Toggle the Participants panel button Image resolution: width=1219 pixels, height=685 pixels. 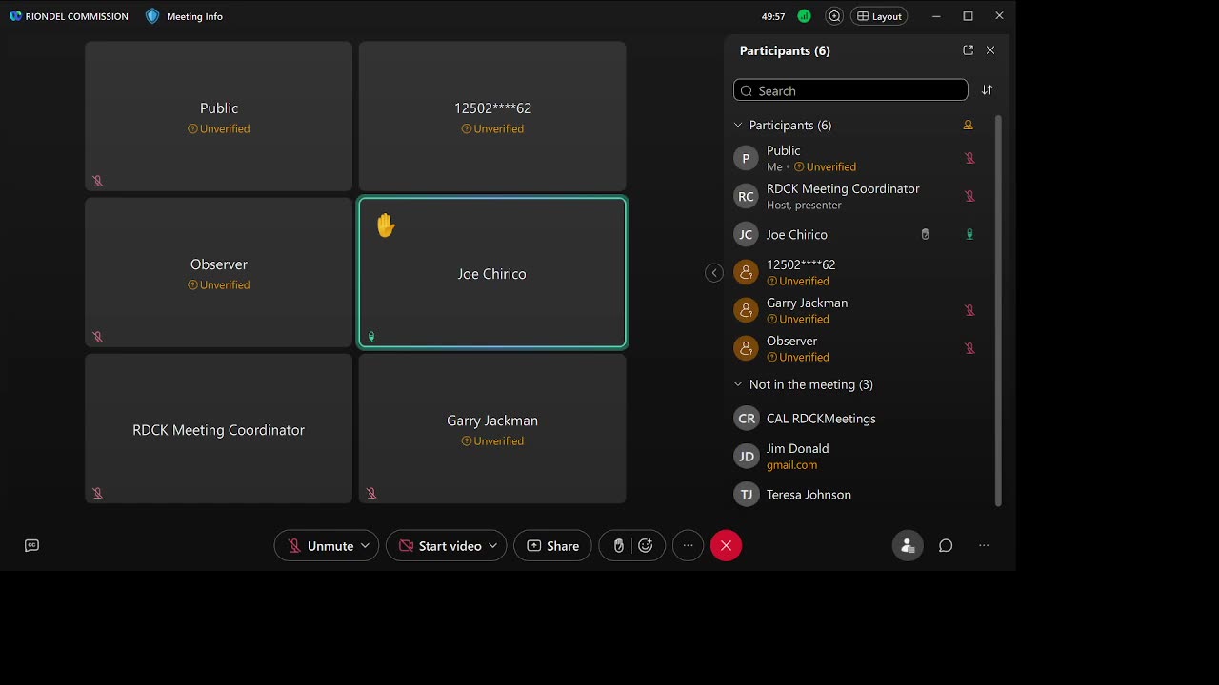(x=908, y=546)
